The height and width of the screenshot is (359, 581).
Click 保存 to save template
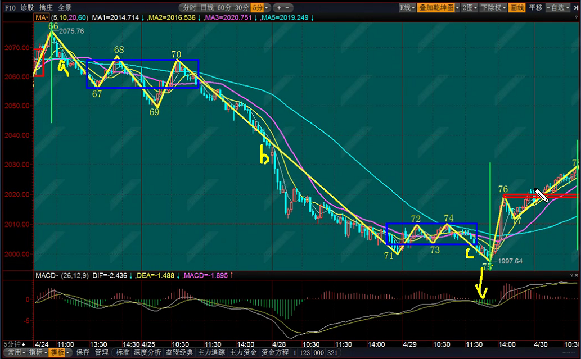(83, 352)
